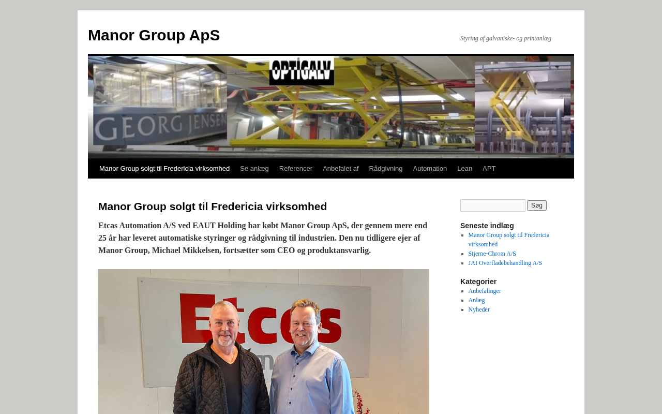This screenshot has width=662, height=414.
Task: Open the Referencer menu item
Action: coord(296,169)
